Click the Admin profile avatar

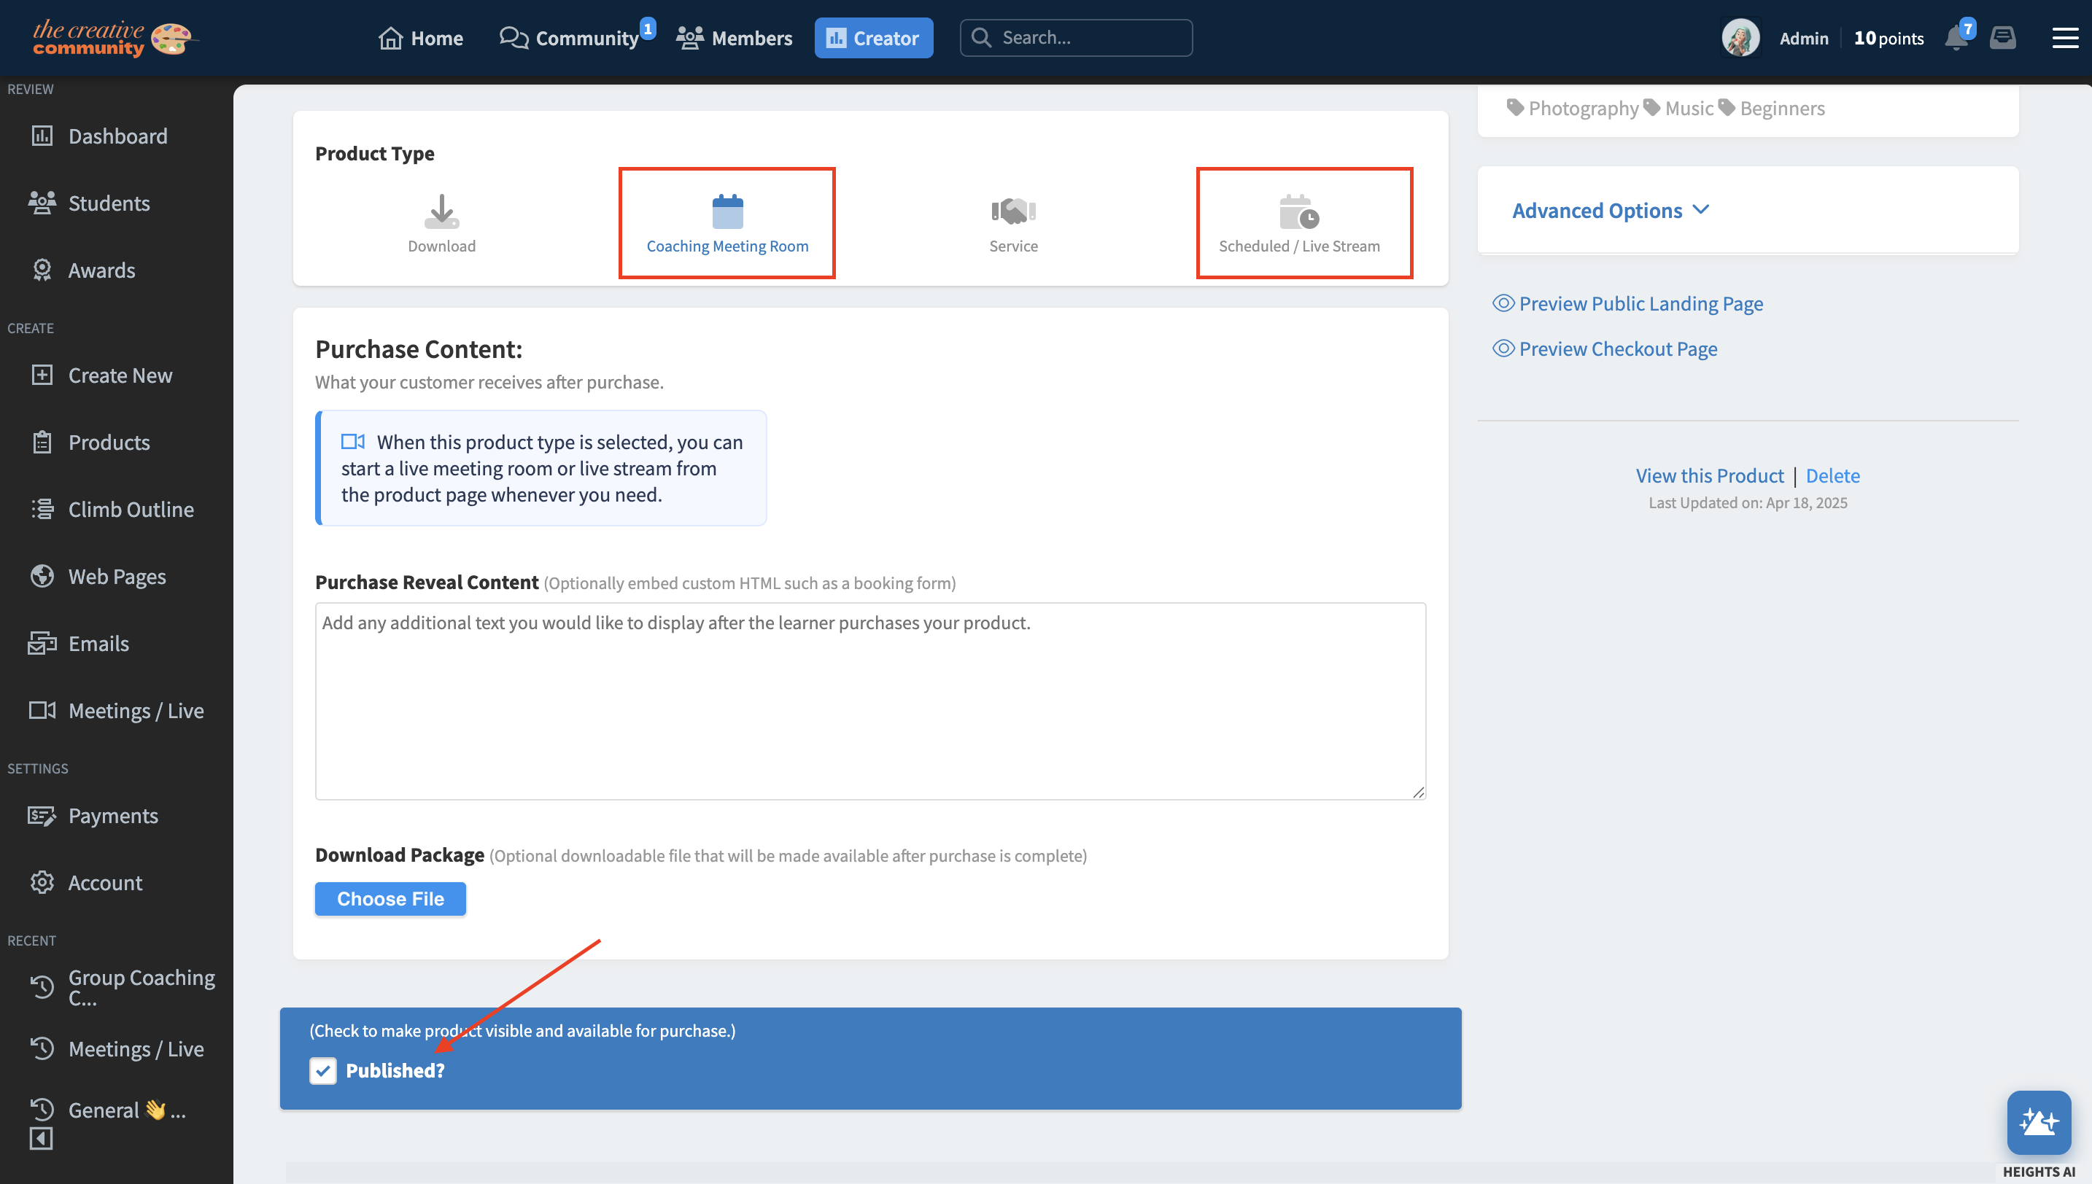[1740, 38]
